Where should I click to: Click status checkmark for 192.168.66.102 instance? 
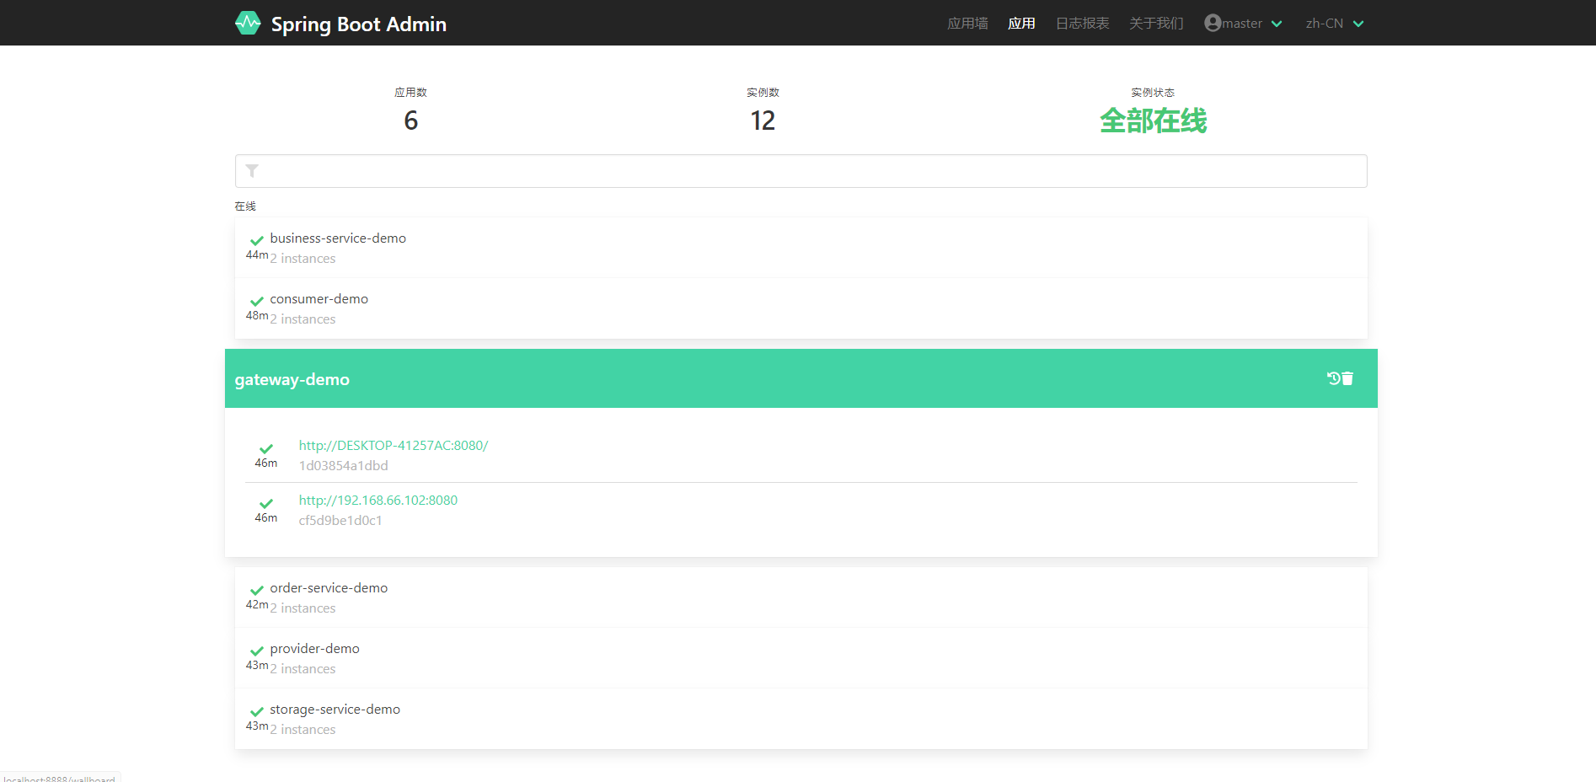click(x=266, y=503)
